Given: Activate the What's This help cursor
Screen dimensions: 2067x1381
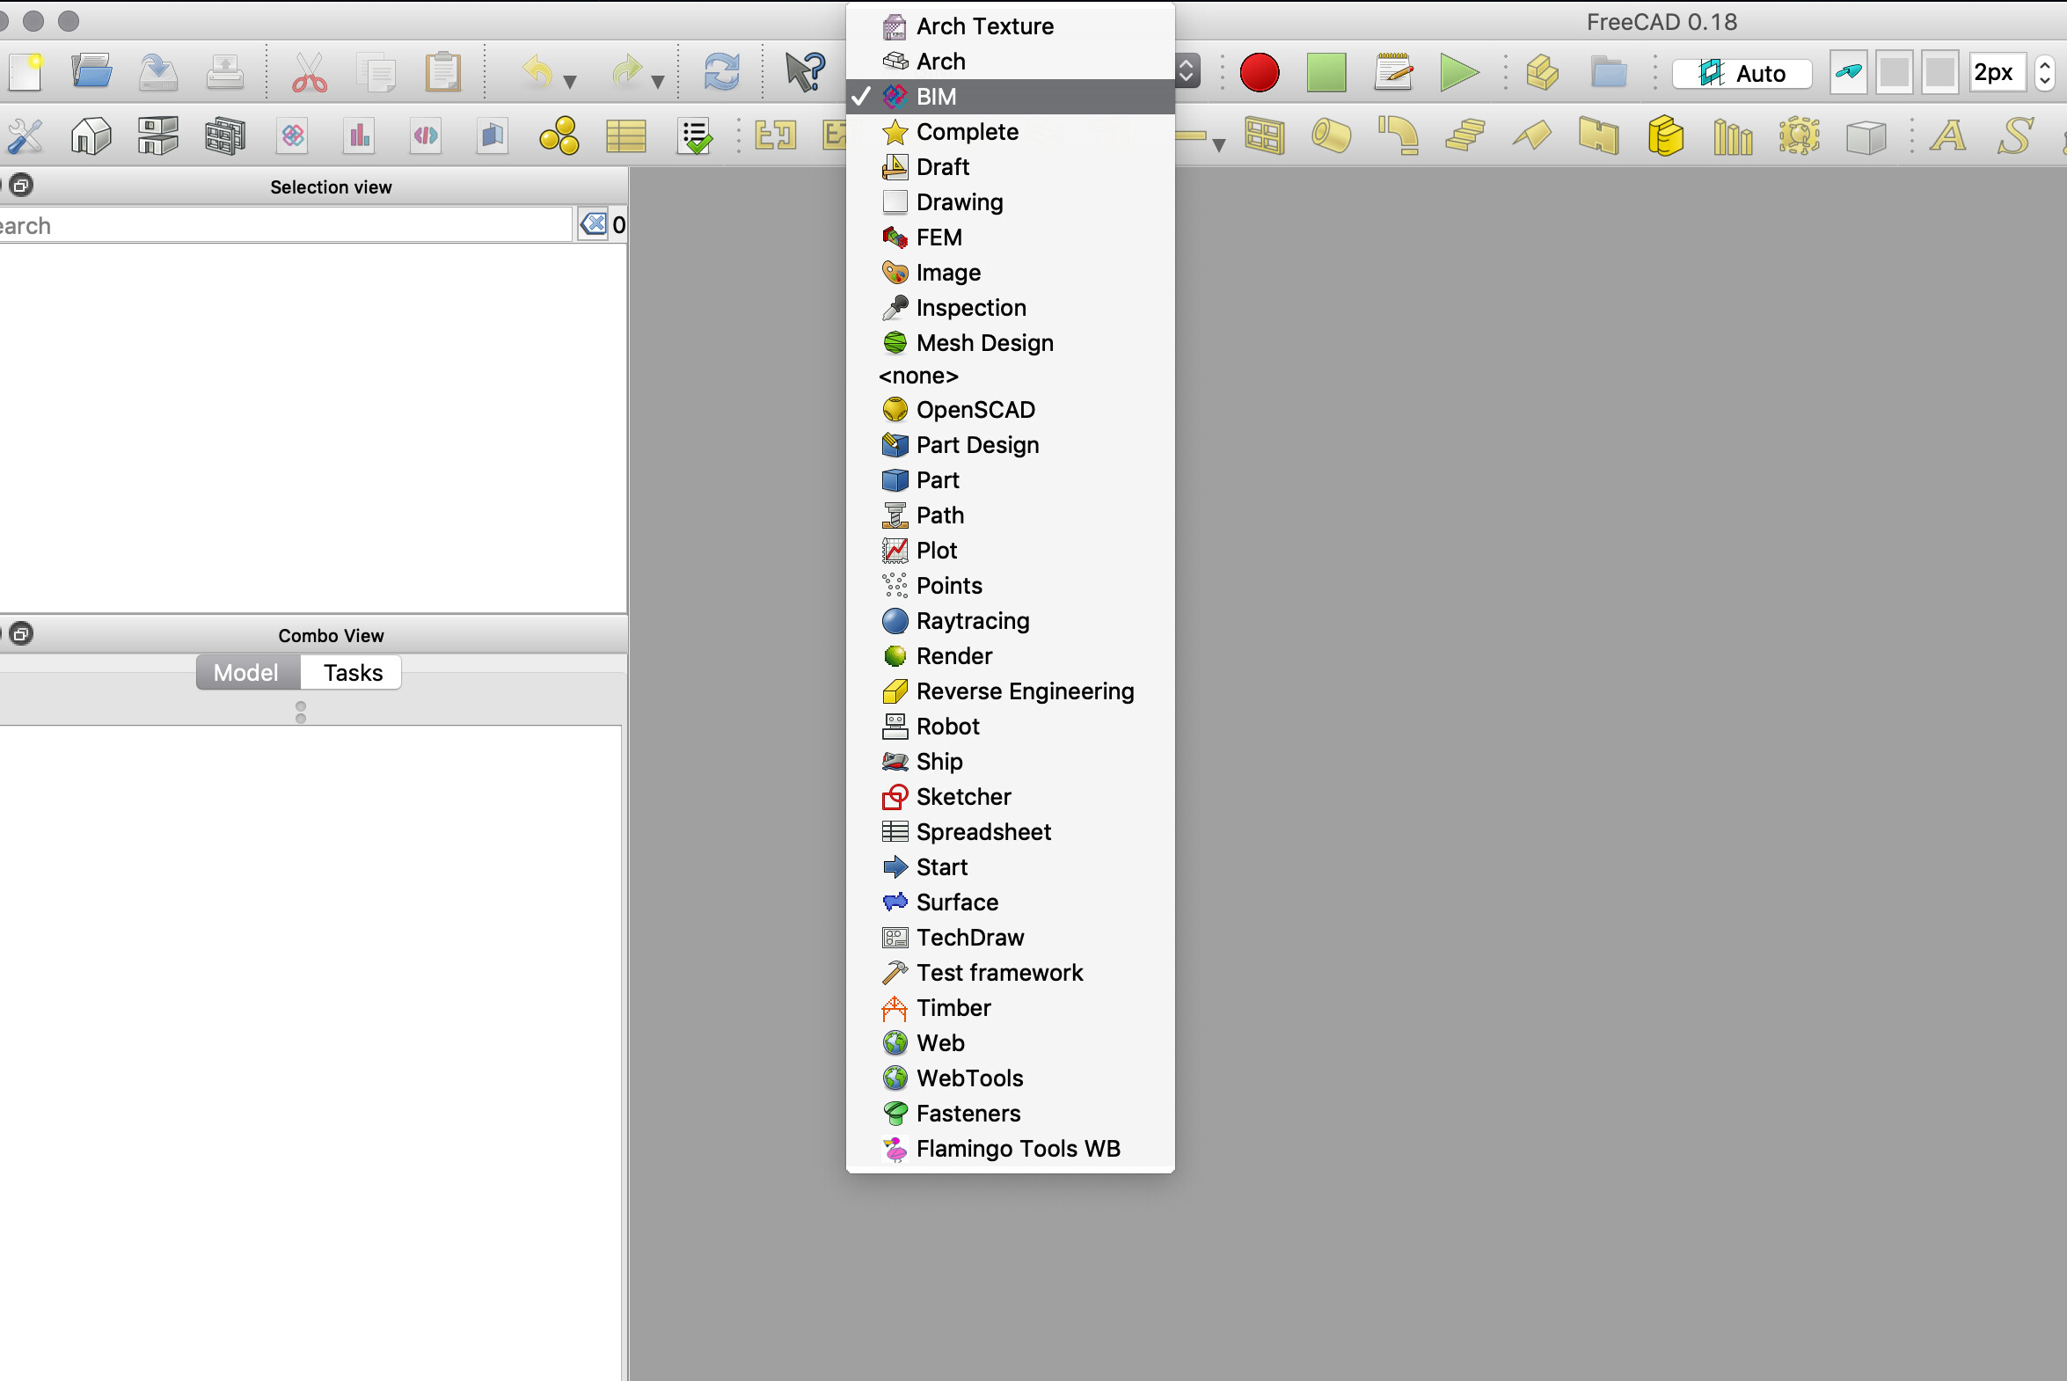Looking at the screenshot, I should [805, 72].
